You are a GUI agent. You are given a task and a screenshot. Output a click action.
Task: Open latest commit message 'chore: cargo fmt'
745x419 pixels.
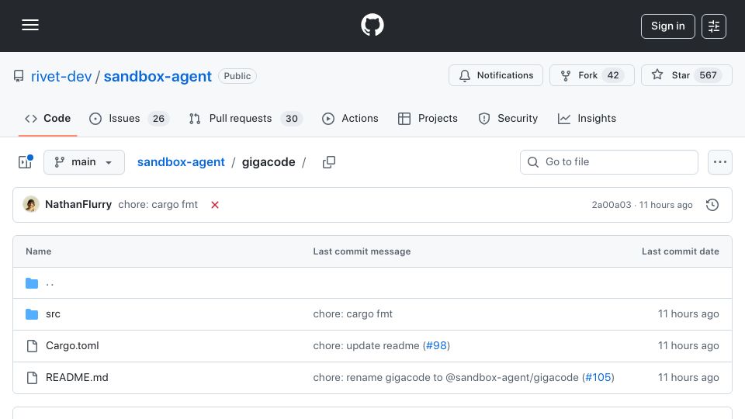158,204
